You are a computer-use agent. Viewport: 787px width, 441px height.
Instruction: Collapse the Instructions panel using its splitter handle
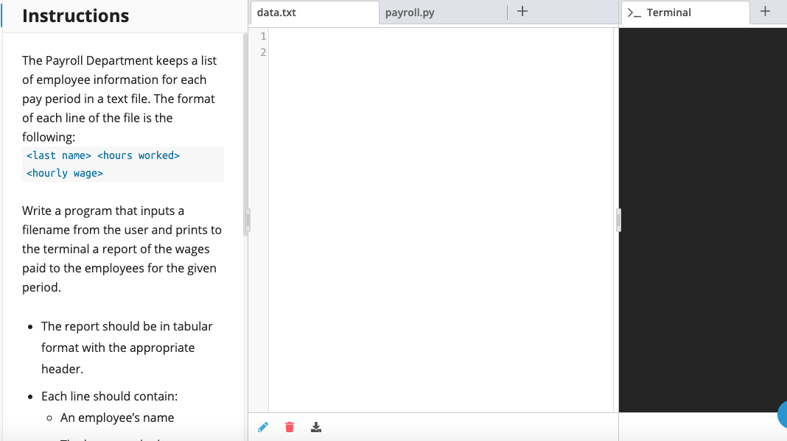coord(247,219)
